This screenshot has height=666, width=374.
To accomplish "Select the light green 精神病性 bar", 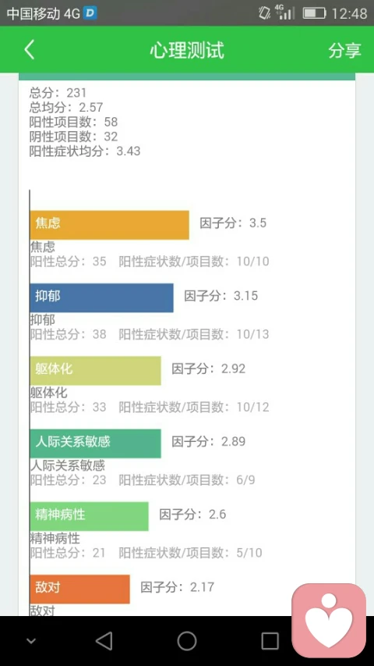I will [89, 516].
